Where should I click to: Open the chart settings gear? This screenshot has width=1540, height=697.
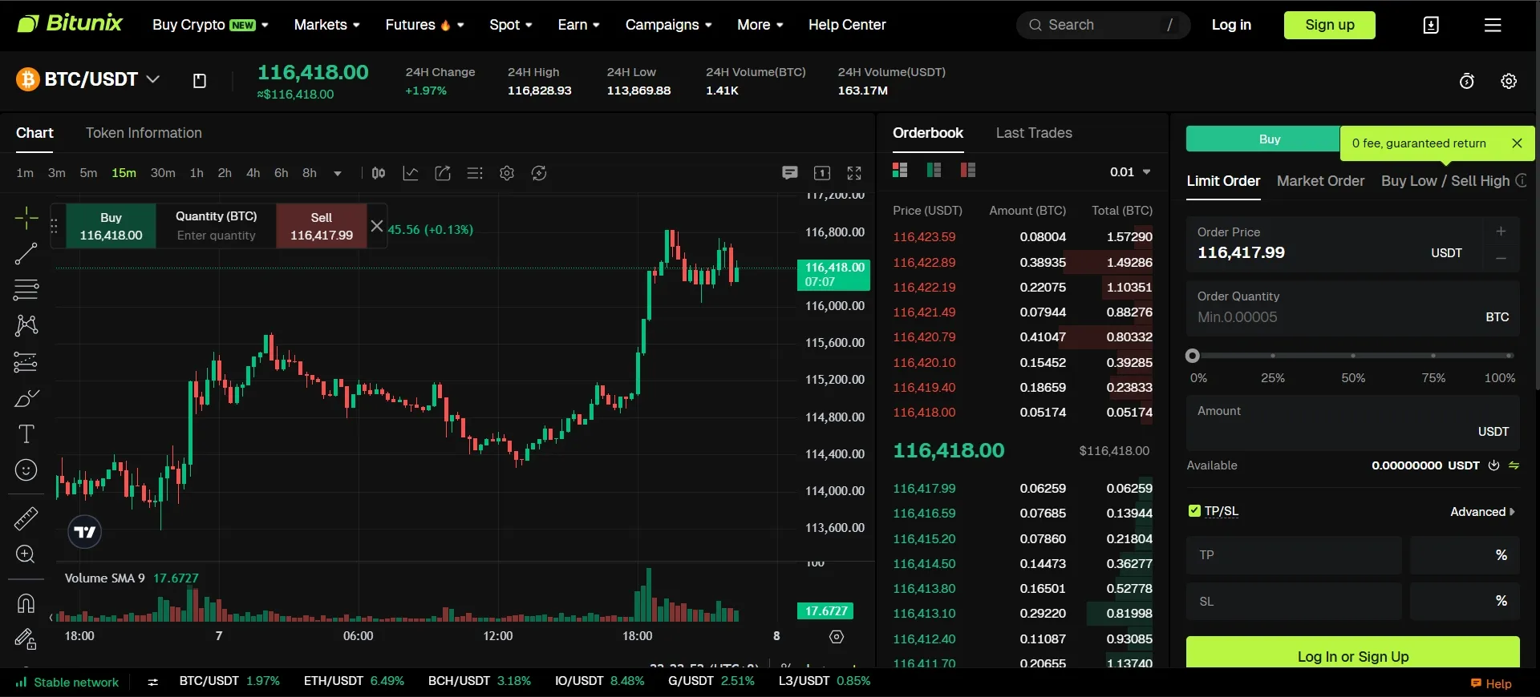tap(507, 173)
